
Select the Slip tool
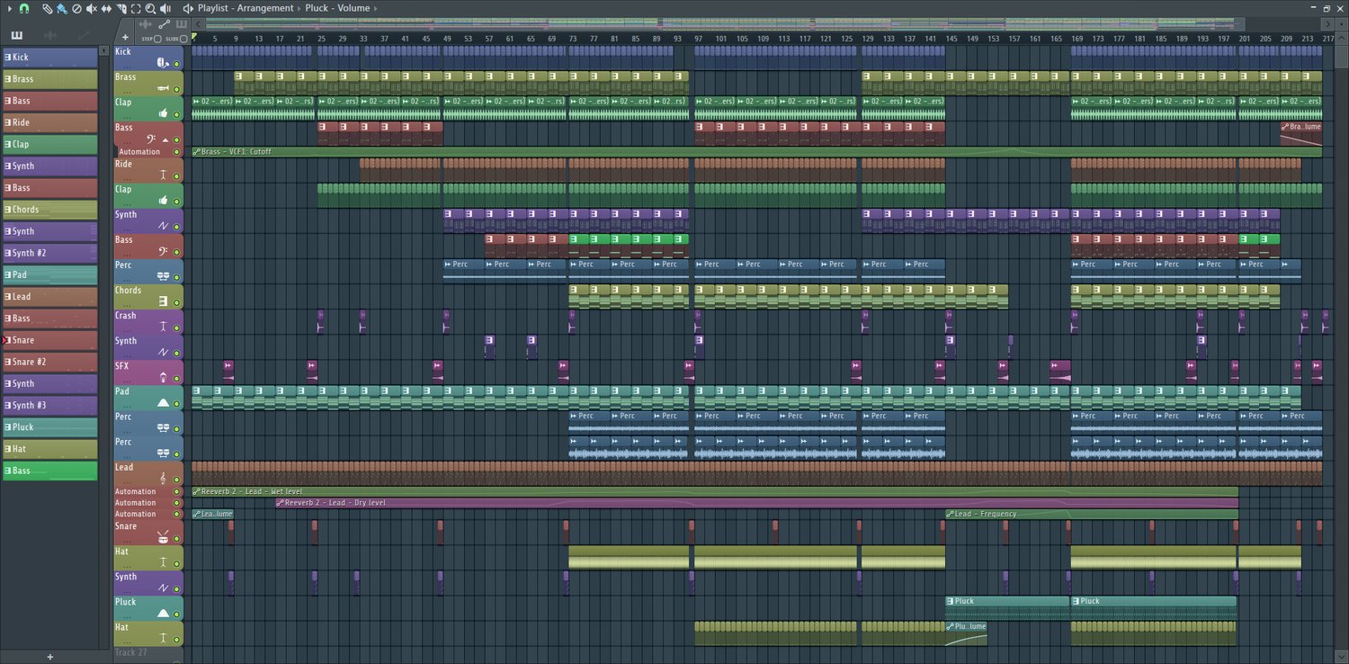(x=106, y=8)
